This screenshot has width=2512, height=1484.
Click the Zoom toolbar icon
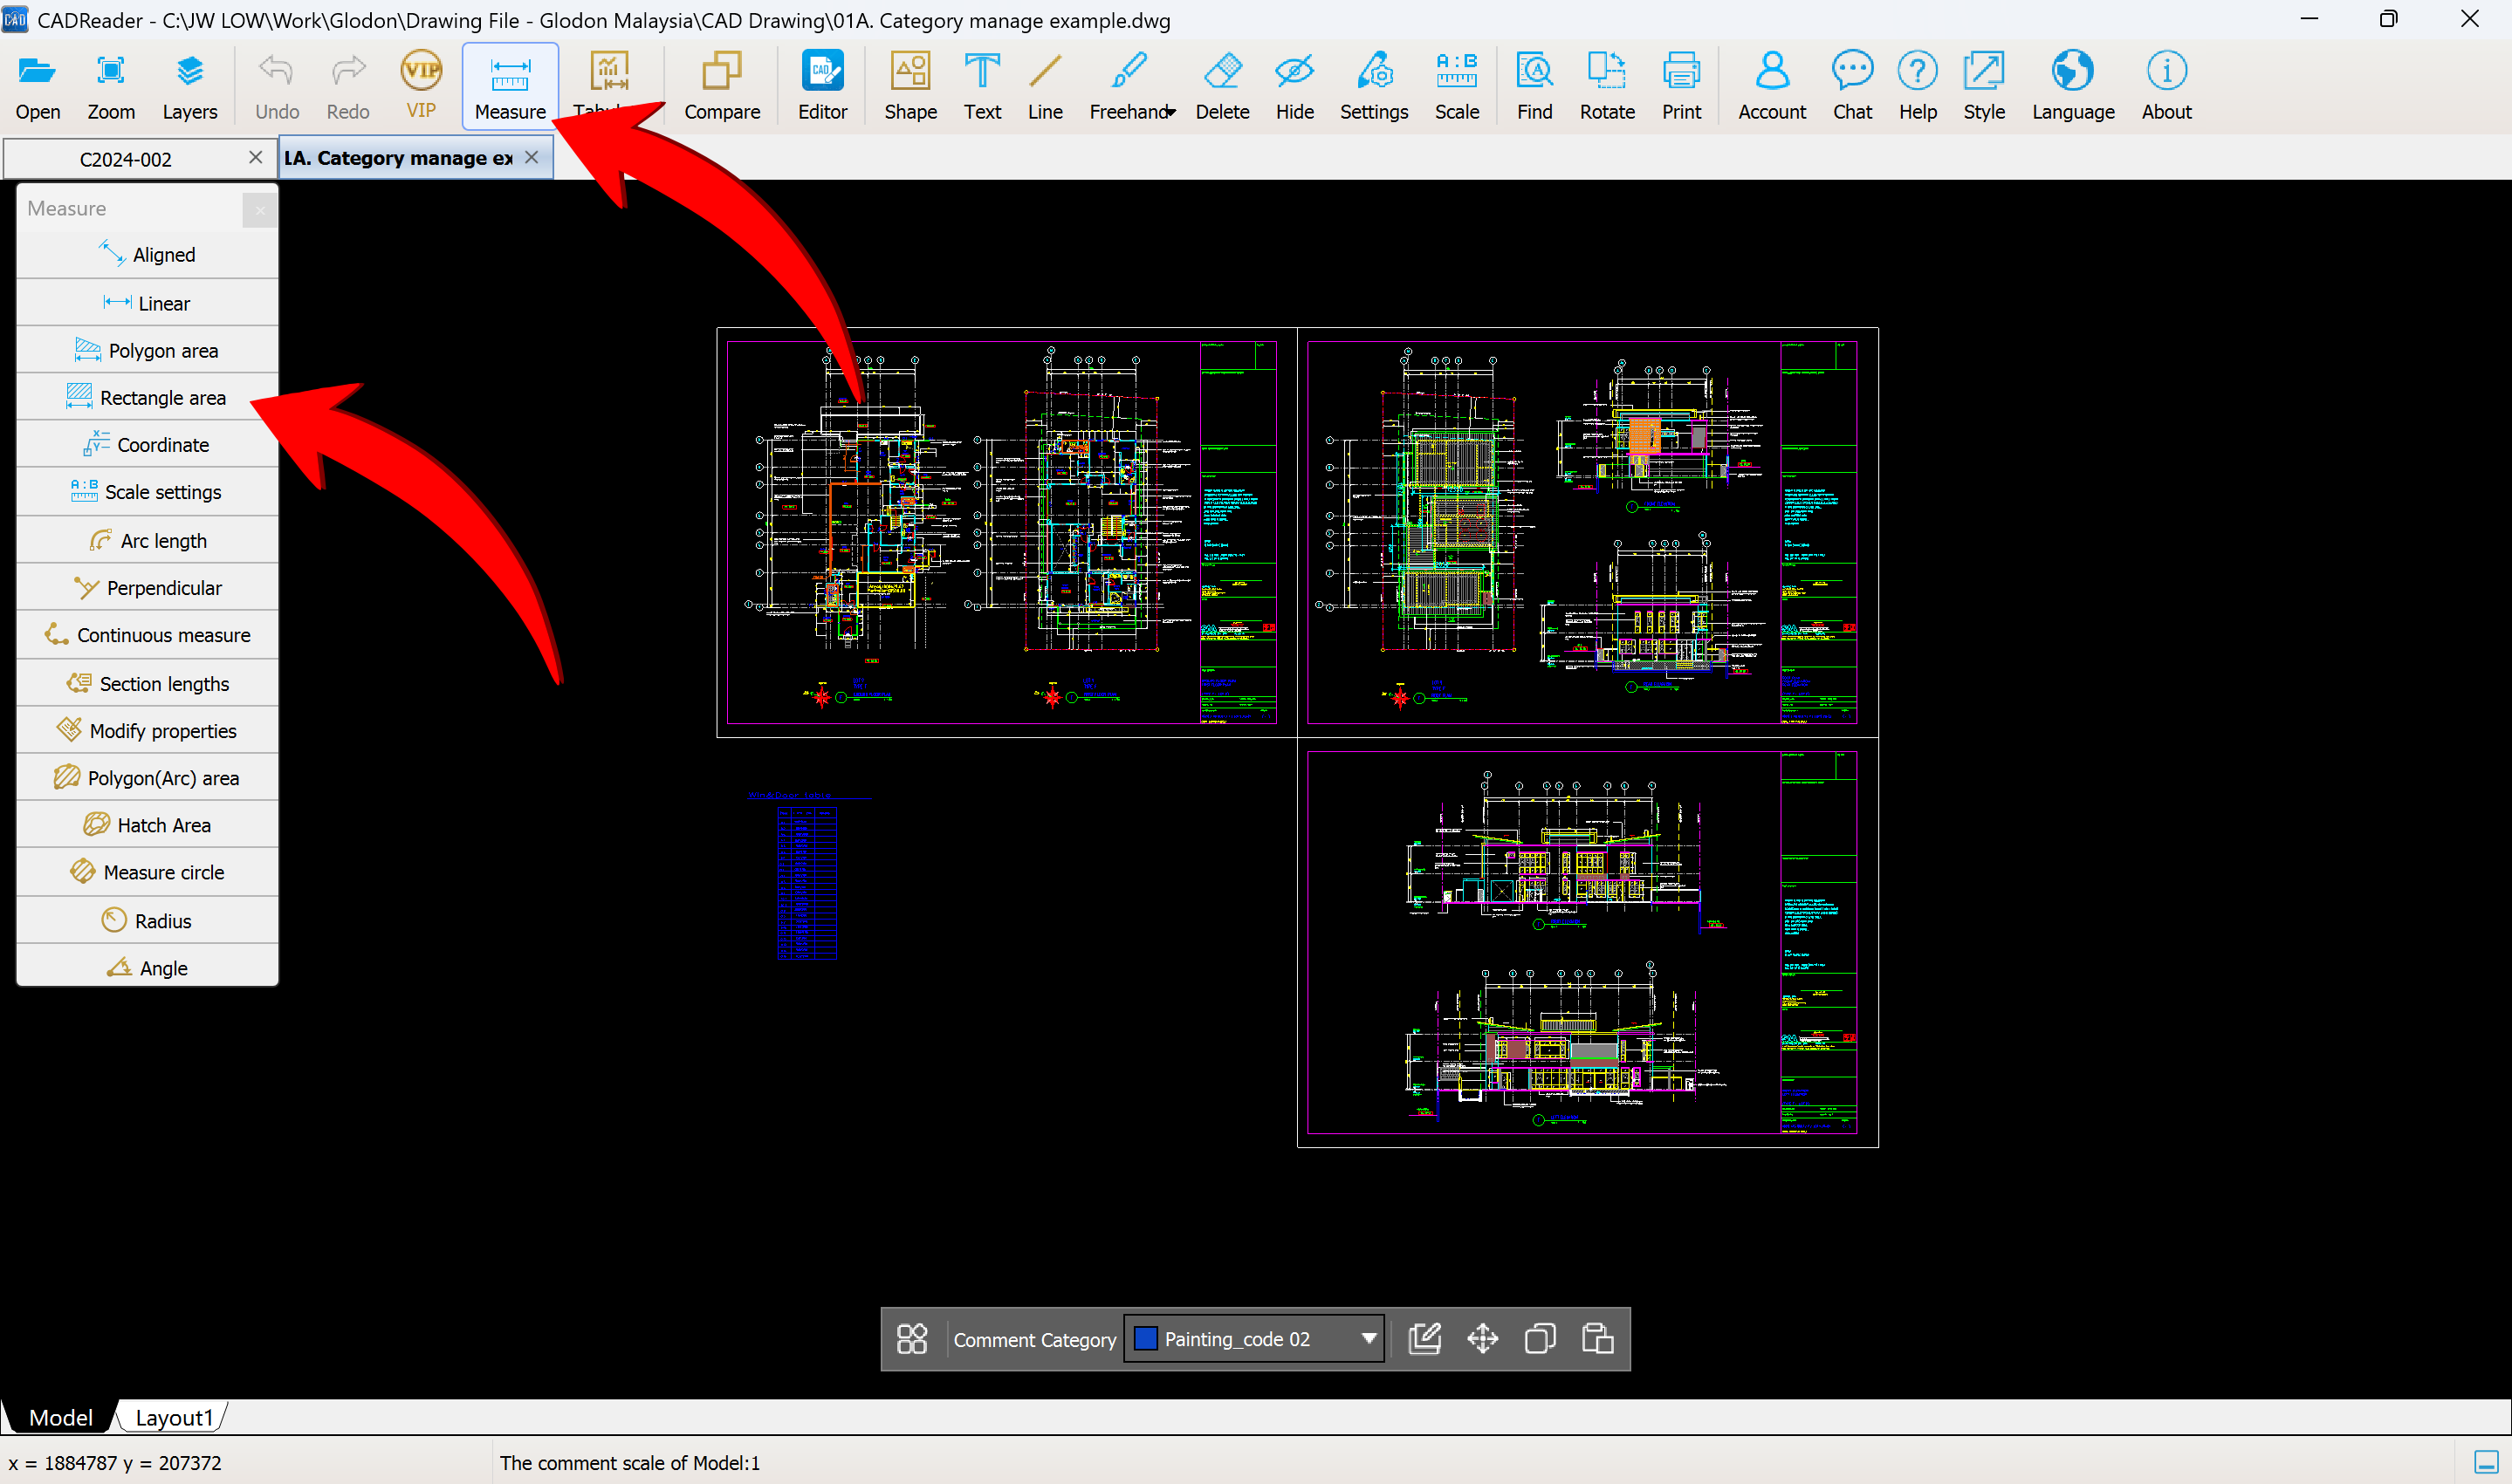click(x=111, y=86)
